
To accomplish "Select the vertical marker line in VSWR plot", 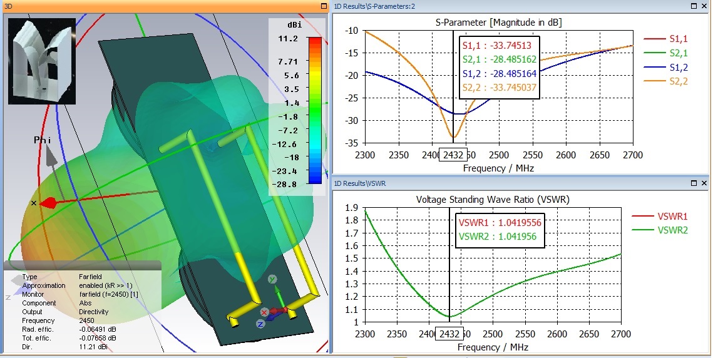I will point(449,264).
